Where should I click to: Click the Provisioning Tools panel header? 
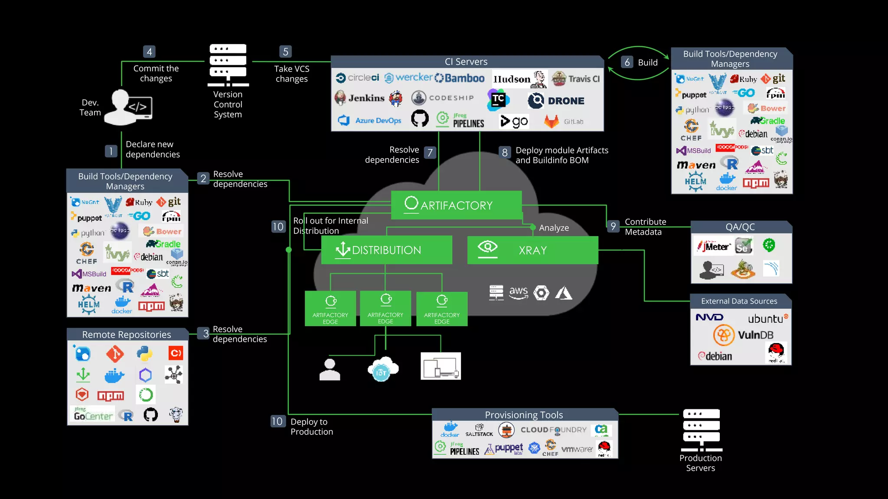524,415
